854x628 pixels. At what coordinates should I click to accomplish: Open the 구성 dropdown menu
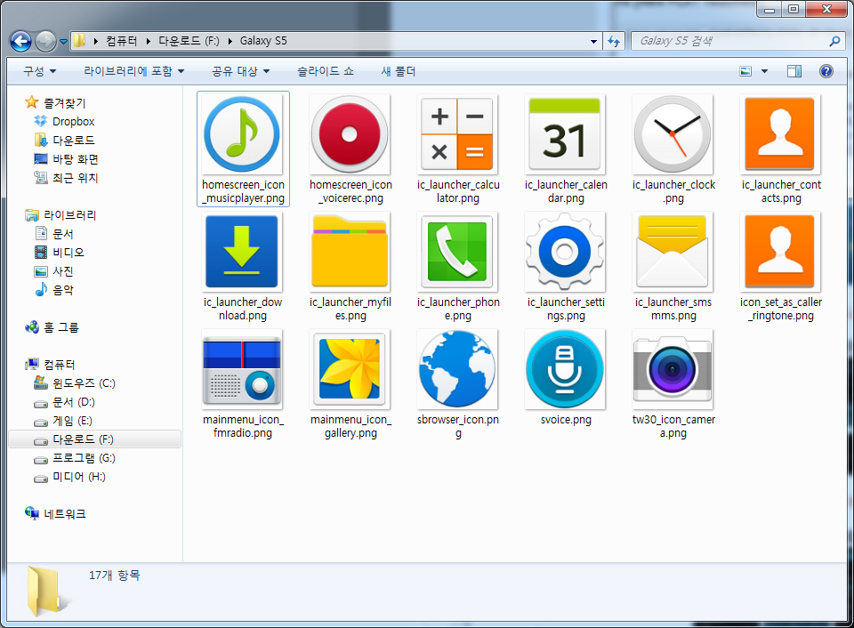[x=40, y=71]
